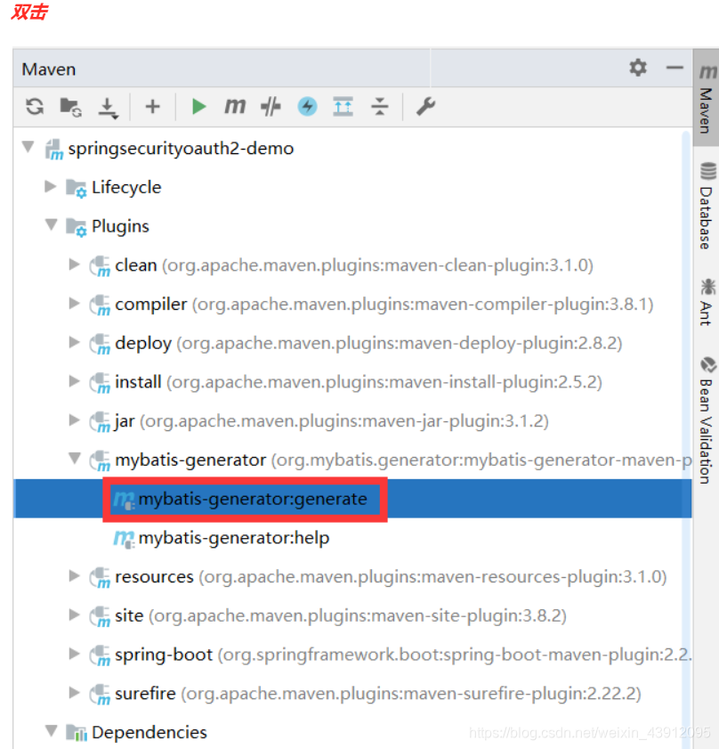Expand the spring-boot plugin node

[x=74, y=654]
